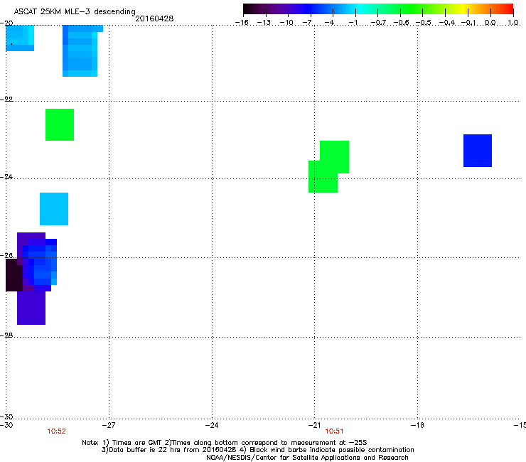Click the purple data patch above latitude -28
Image resolution: width=526 pixels, height=462 pixels.
[x=31, y=308]
